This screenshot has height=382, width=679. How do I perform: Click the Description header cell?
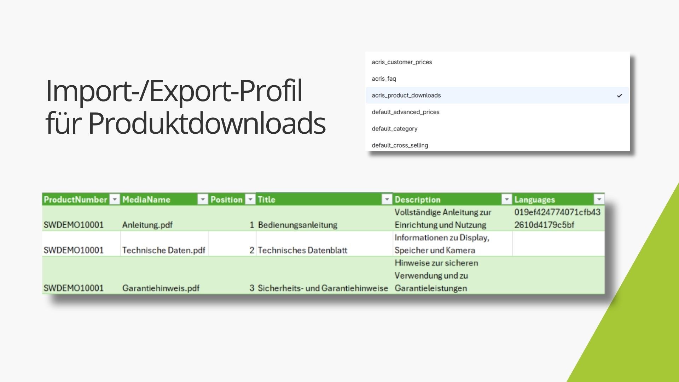[453, 199]
